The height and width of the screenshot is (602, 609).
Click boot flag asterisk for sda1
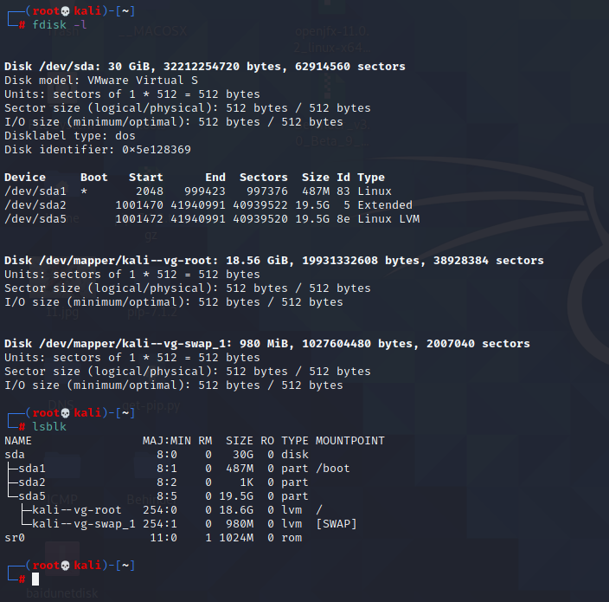pos(84,191)
